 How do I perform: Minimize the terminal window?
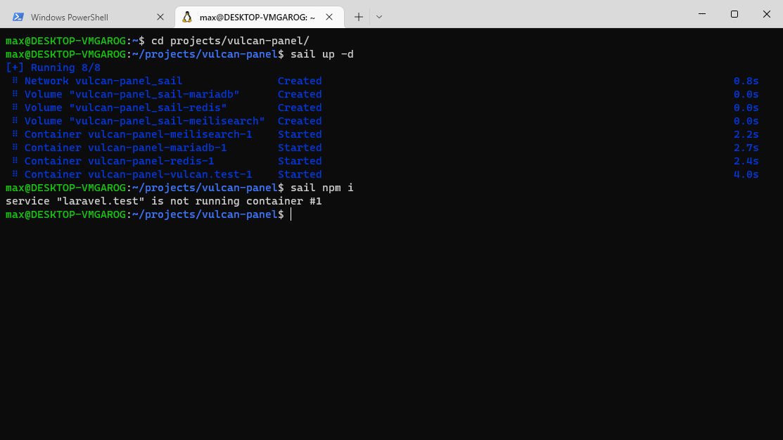(x=702, y=14)
